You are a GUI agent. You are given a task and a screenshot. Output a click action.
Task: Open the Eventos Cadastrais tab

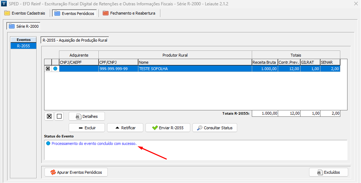[x=25, y=13]
